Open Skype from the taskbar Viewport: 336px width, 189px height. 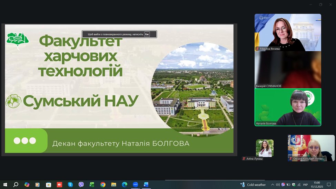[x=70, y=185]
